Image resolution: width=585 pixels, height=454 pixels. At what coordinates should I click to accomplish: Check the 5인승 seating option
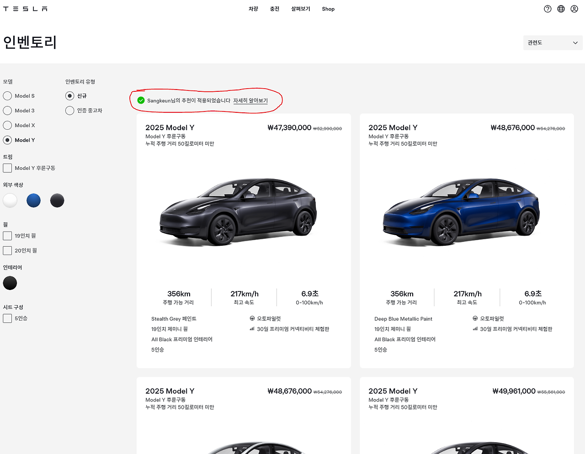coord(7,318)
